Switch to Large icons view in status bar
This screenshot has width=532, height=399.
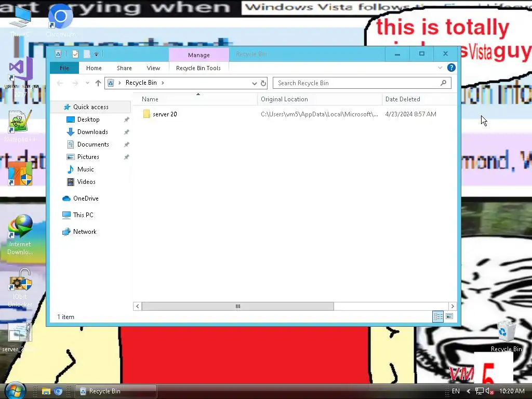click(449, 316)
